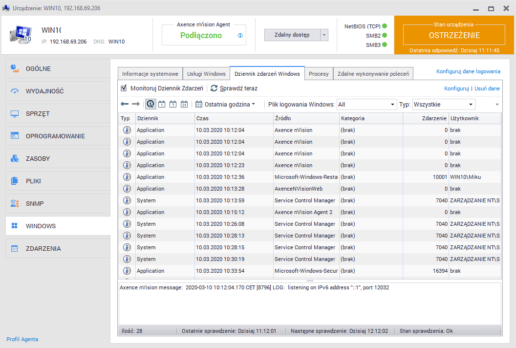Open the Zdalny dostęp dropdown arrow
Screen dimensions: 516x348
pyautogui.click(x=324, y=35)
